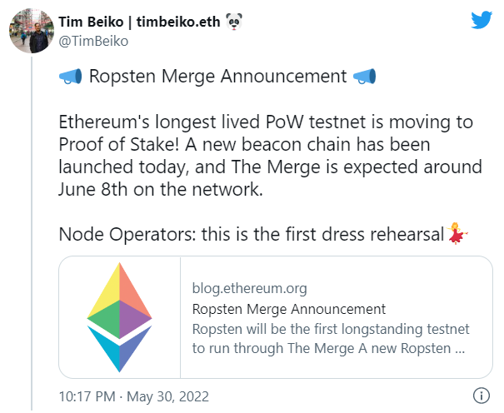Click the vertical thread line under avatar

coord(32,233)
